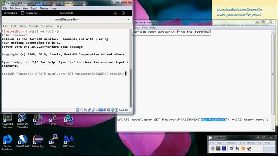Open the youtube.com/limjetwee link
The image size is (278, 156).
click(x=239, y=15)
